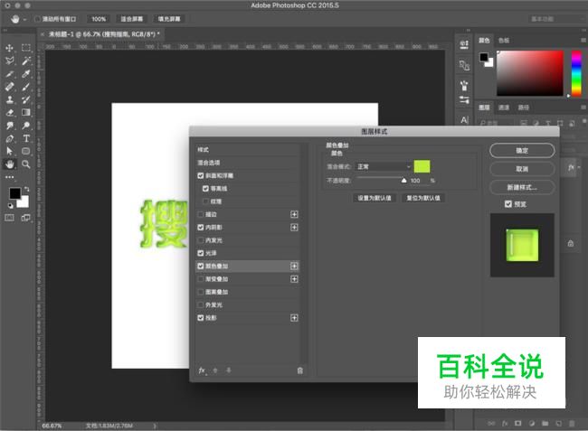Enable 描边 (Stroke) checkbox
588x431 pixels.
click(201, 214)
